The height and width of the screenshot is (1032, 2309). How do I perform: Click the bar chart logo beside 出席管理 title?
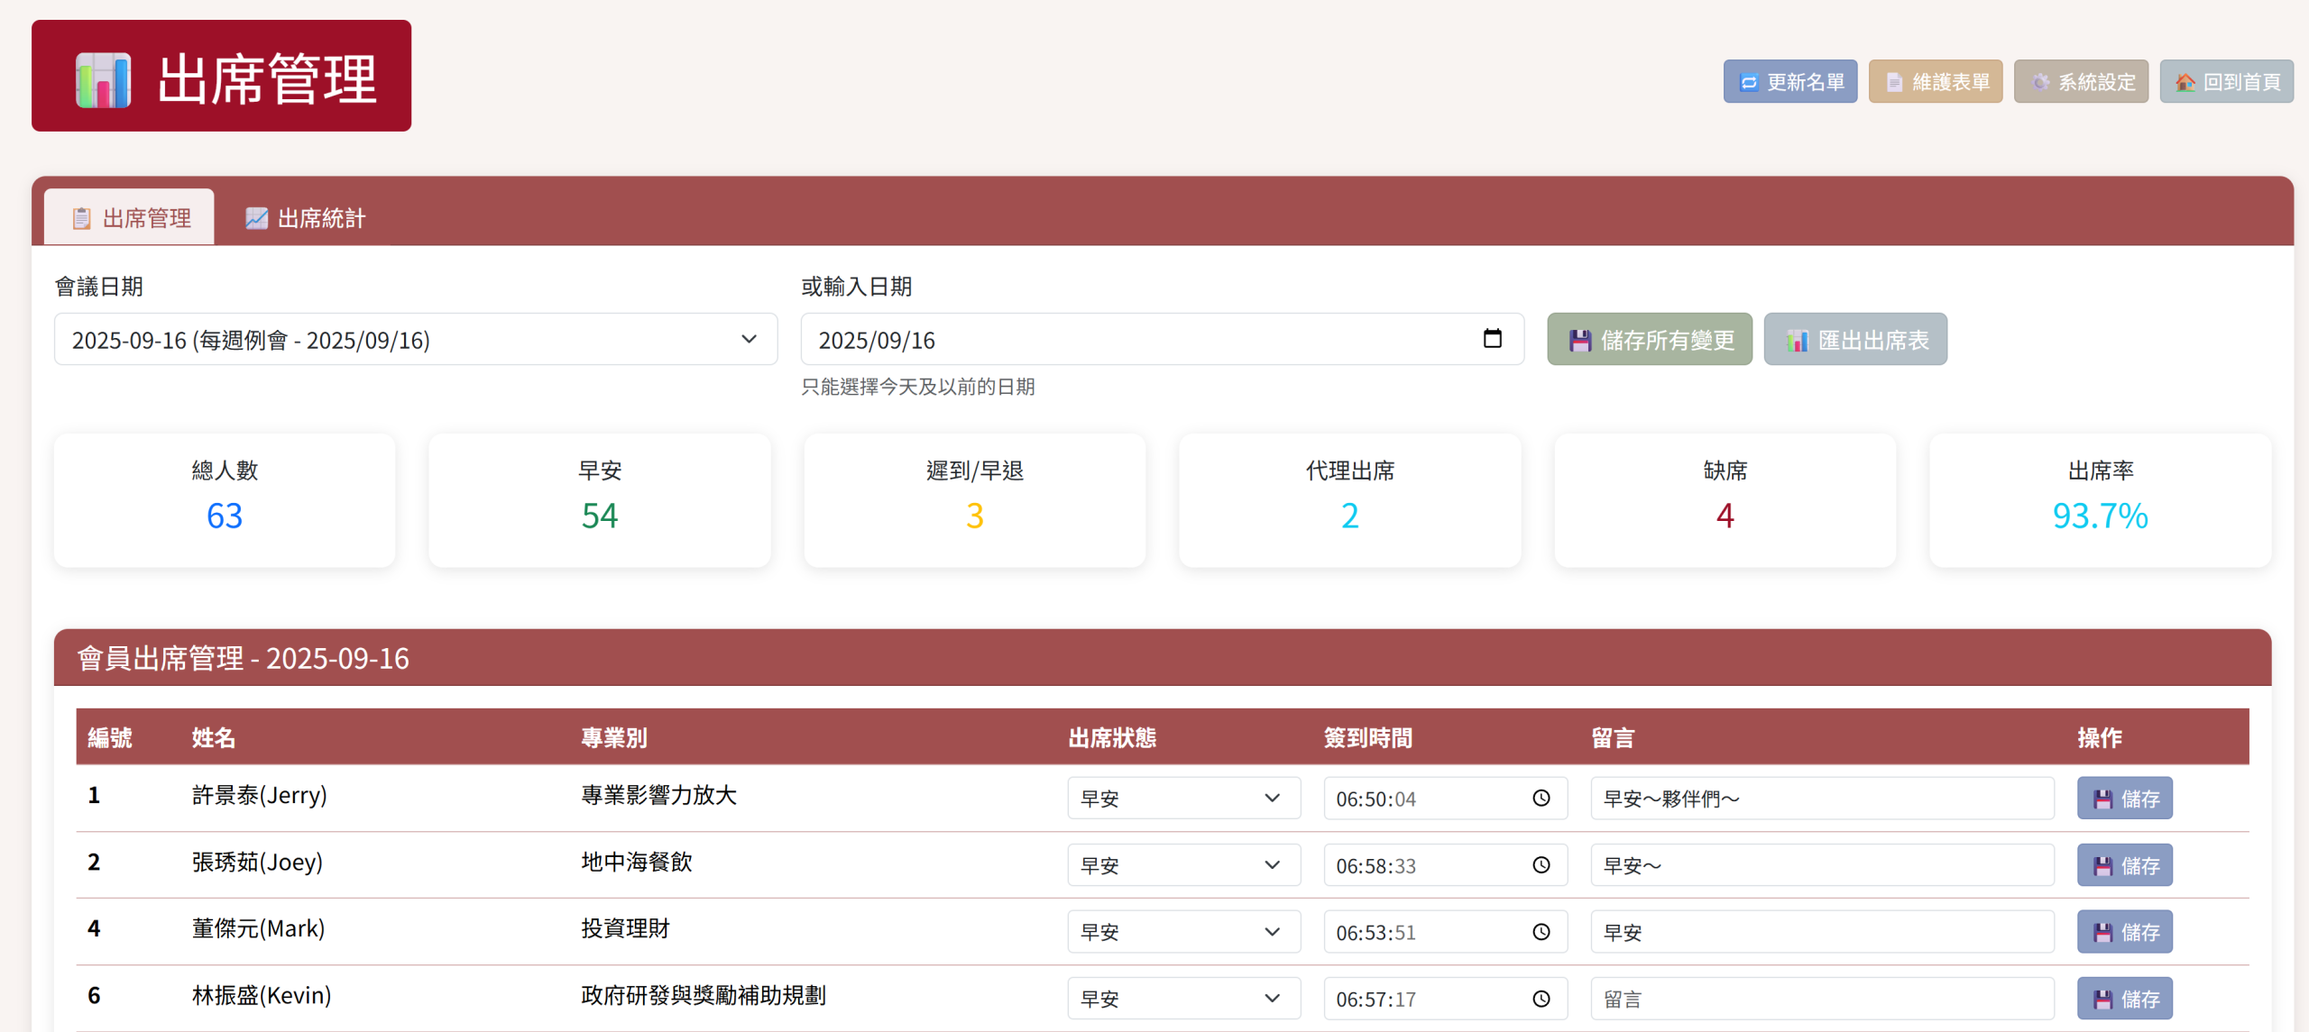(103, 79)
